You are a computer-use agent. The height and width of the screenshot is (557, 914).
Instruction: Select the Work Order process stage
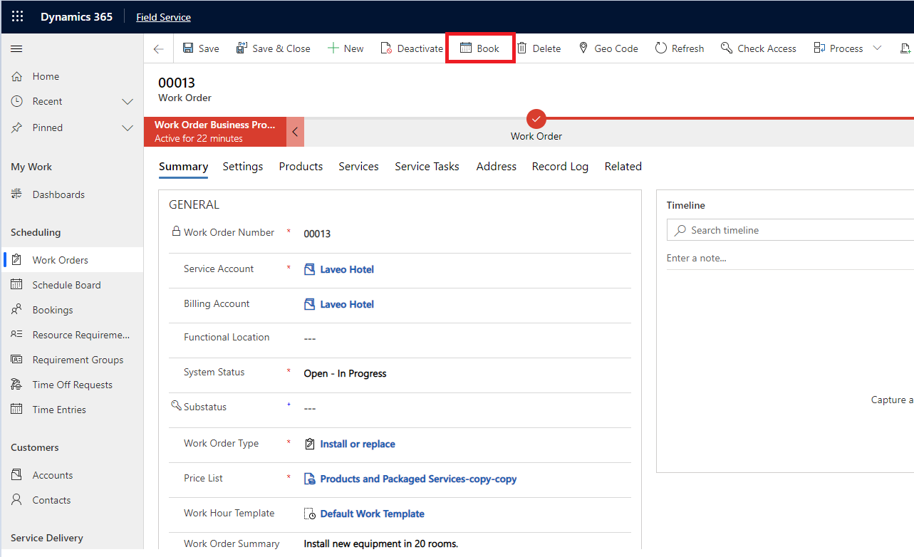[x=536, y=120]
